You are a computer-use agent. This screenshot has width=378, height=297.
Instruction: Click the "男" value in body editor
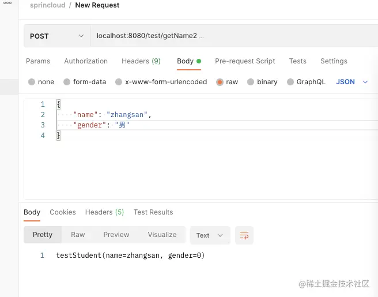[122, 125]
